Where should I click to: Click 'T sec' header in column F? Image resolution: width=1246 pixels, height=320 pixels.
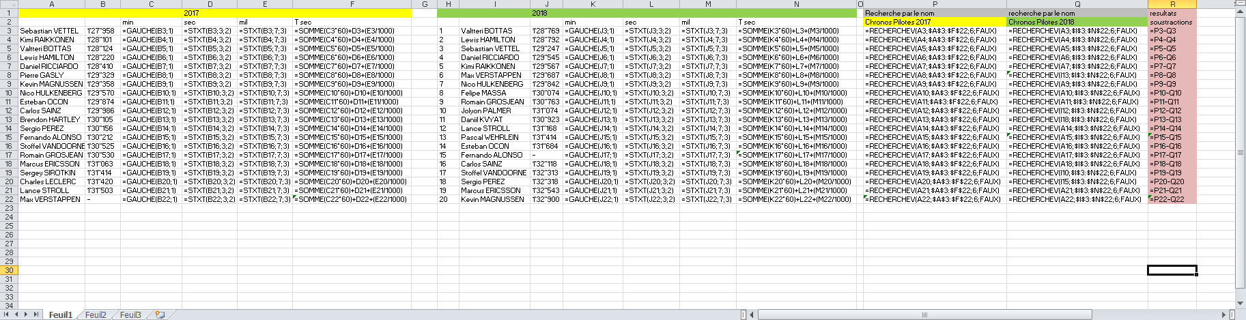pyautogui.click(x=352, y=22)
